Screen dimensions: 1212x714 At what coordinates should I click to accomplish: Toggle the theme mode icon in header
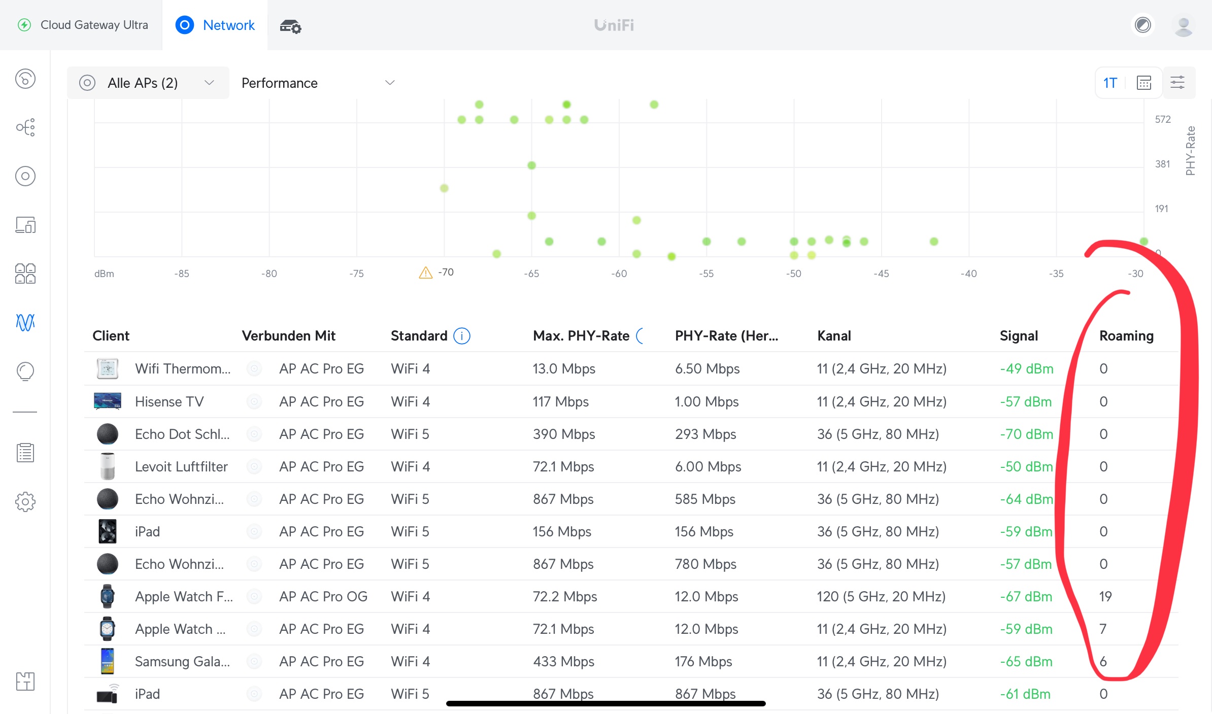point(1142,25)
